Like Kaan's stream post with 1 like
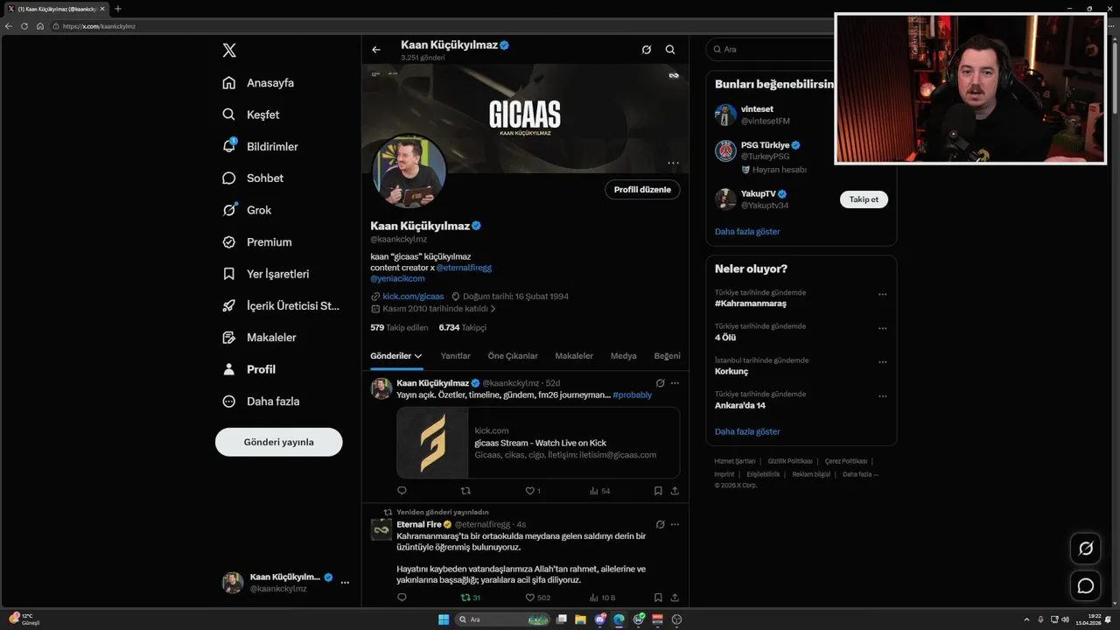The image size is (1120, 630). (x=533, y=491)
